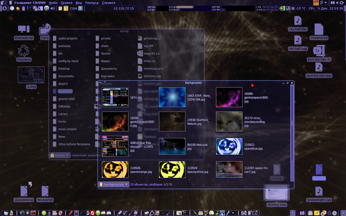Click the red pencil launcher in bottom panel
Viewport: 346px width, 216px height.
[70, 213]
